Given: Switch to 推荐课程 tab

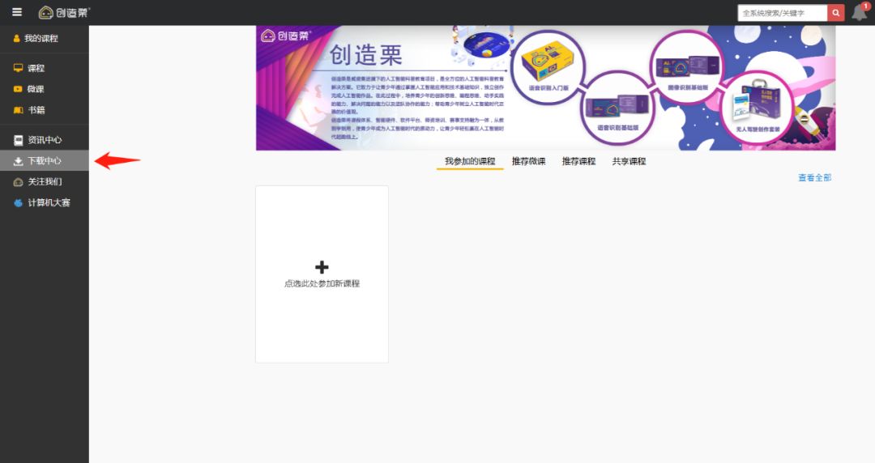Looking at the screenshot, I should click(578, 161).
